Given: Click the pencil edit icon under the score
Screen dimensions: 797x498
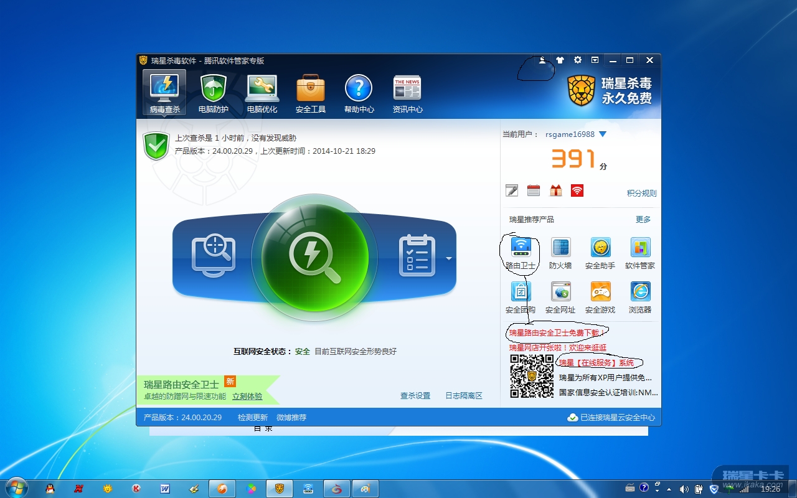Looking at the screenshot, I should 512,190.
